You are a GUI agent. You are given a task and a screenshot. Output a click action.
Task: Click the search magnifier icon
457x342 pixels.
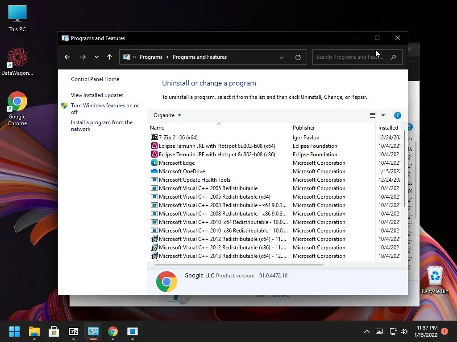pos(394,57)
